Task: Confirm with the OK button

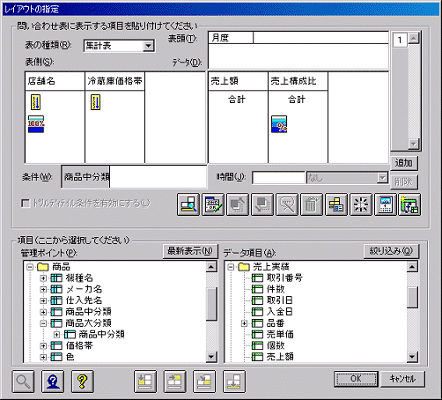Action: [x=356, y=379]
